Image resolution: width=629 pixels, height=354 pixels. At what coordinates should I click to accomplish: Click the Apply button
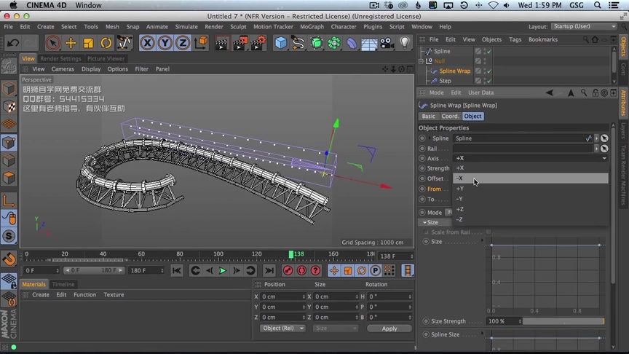[389, 329]
